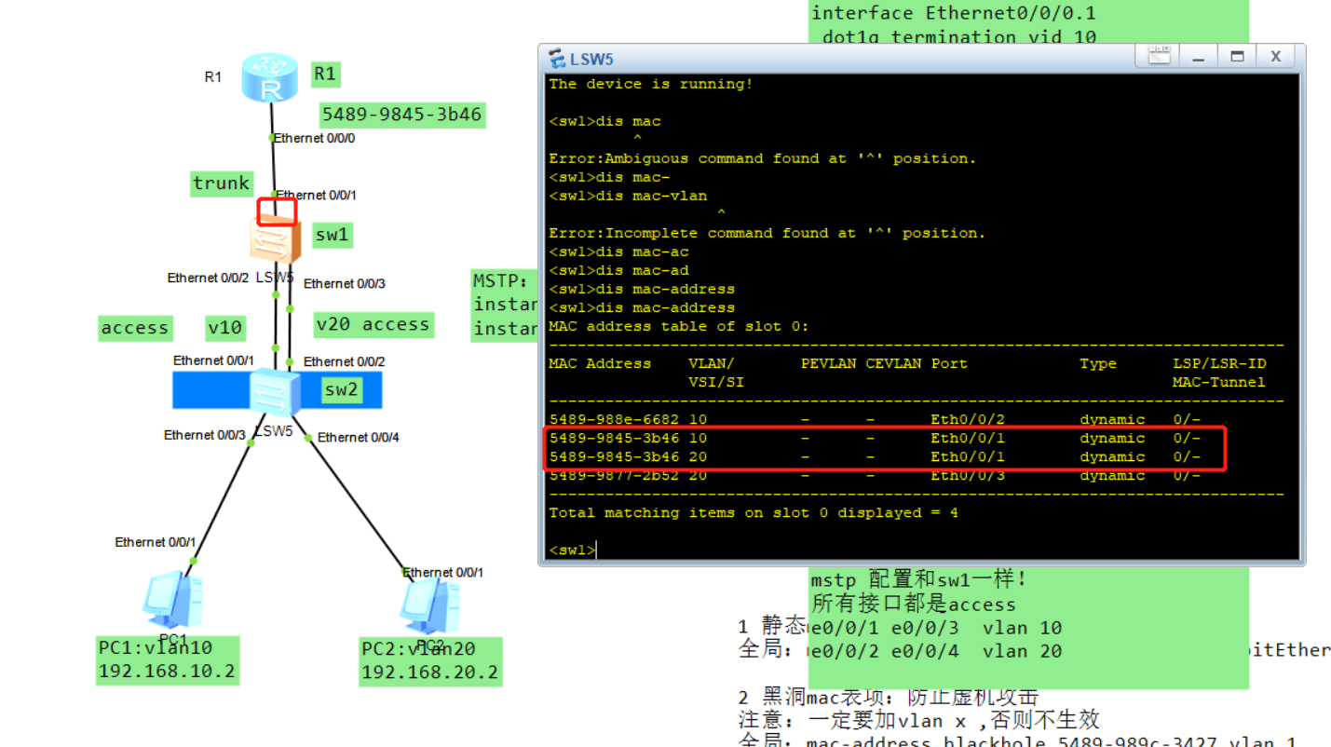Select the sw1 switch icon
Screen dimensions: 1331x747
tap(276, 239)
